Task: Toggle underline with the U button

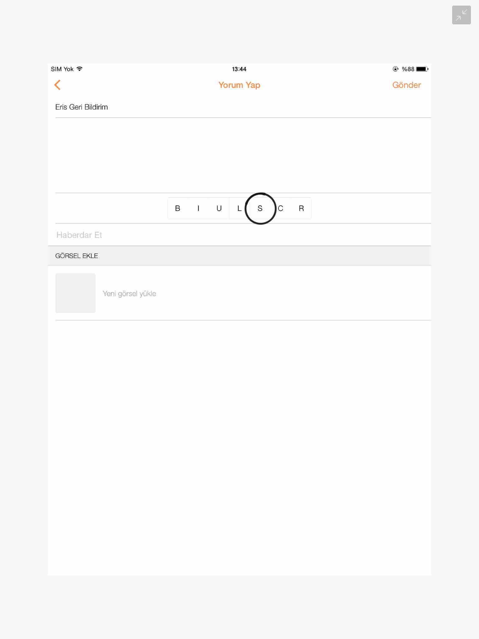Action: click(219, 208)
